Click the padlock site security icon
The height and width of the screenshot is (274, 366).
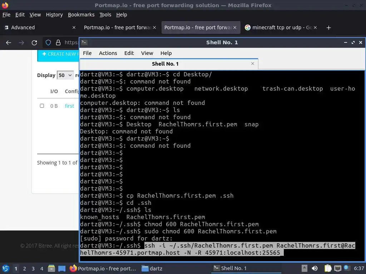pos(58,42)
